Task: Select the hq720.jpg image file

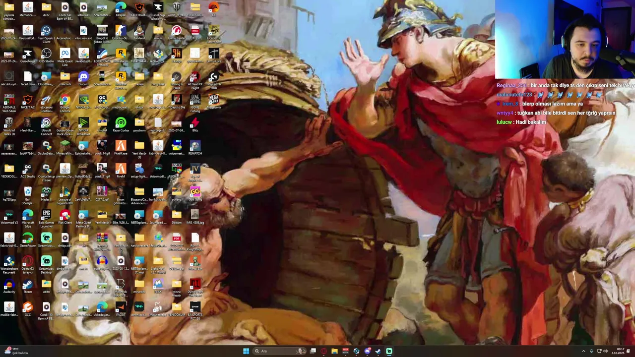Action: click(9, 194)
